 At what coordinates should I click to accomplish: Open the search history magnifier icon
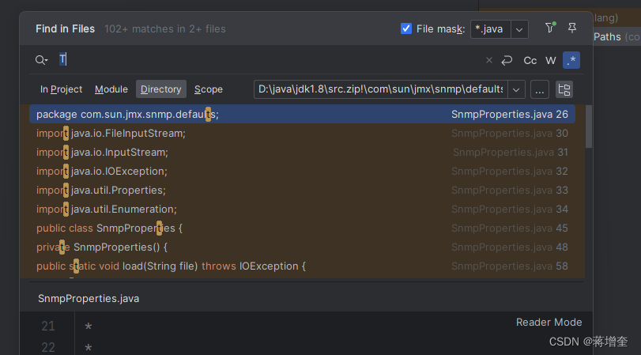pos(41,60)
